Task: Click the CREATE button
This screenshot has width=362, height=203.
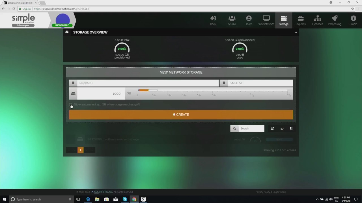Action: (x=181, y=114)
